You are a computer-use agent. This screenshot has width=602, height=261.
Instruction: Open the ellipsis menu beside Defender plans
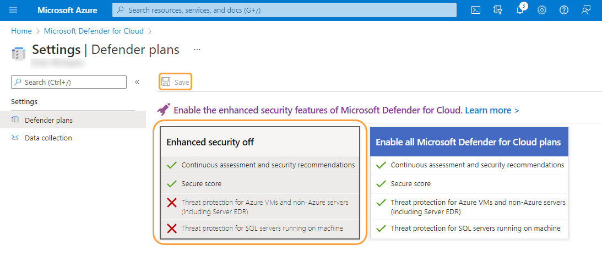tap(197, 50)
